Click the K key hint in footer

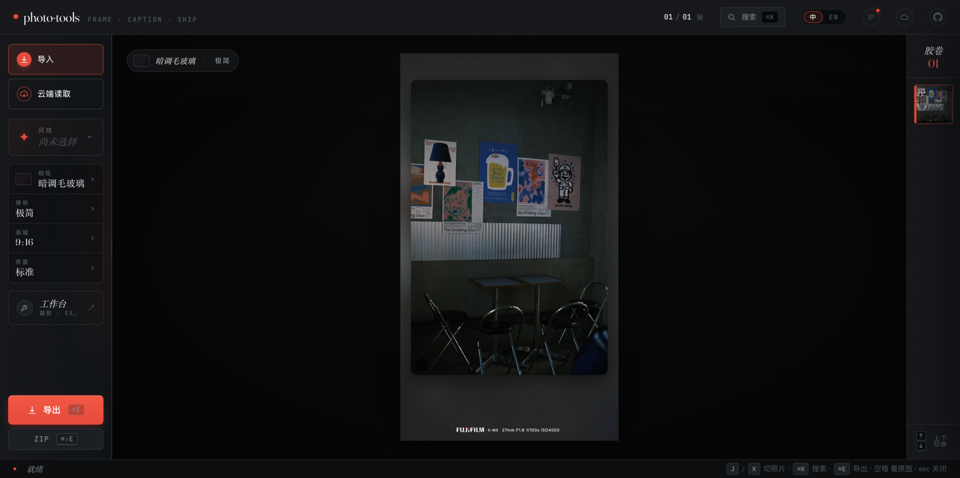tap(754, 469)
